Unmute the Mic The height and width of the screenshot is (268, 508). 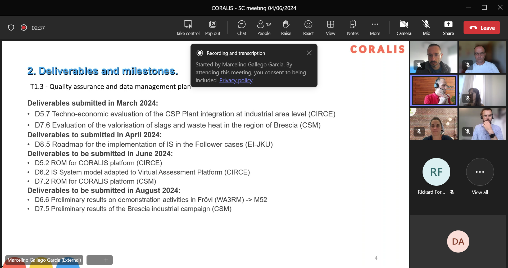(426, 28)
